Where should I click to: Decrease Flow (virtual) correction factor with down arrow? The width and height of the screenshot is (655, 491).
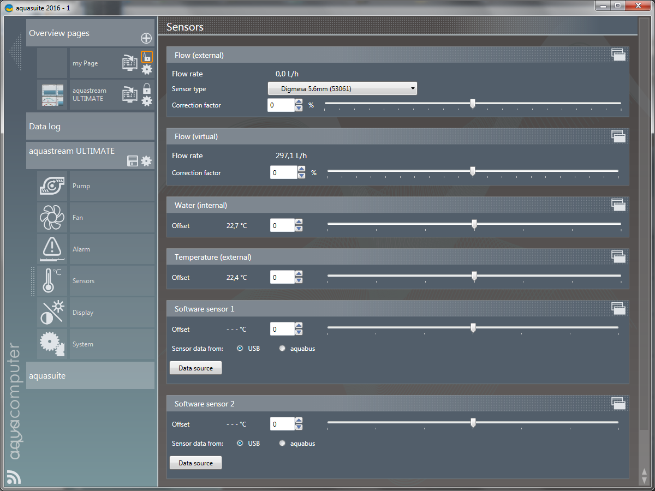[301, 176]
